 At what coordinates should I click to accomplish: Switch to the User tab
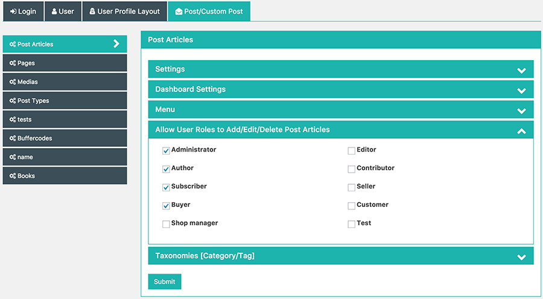tap(63, 11)
